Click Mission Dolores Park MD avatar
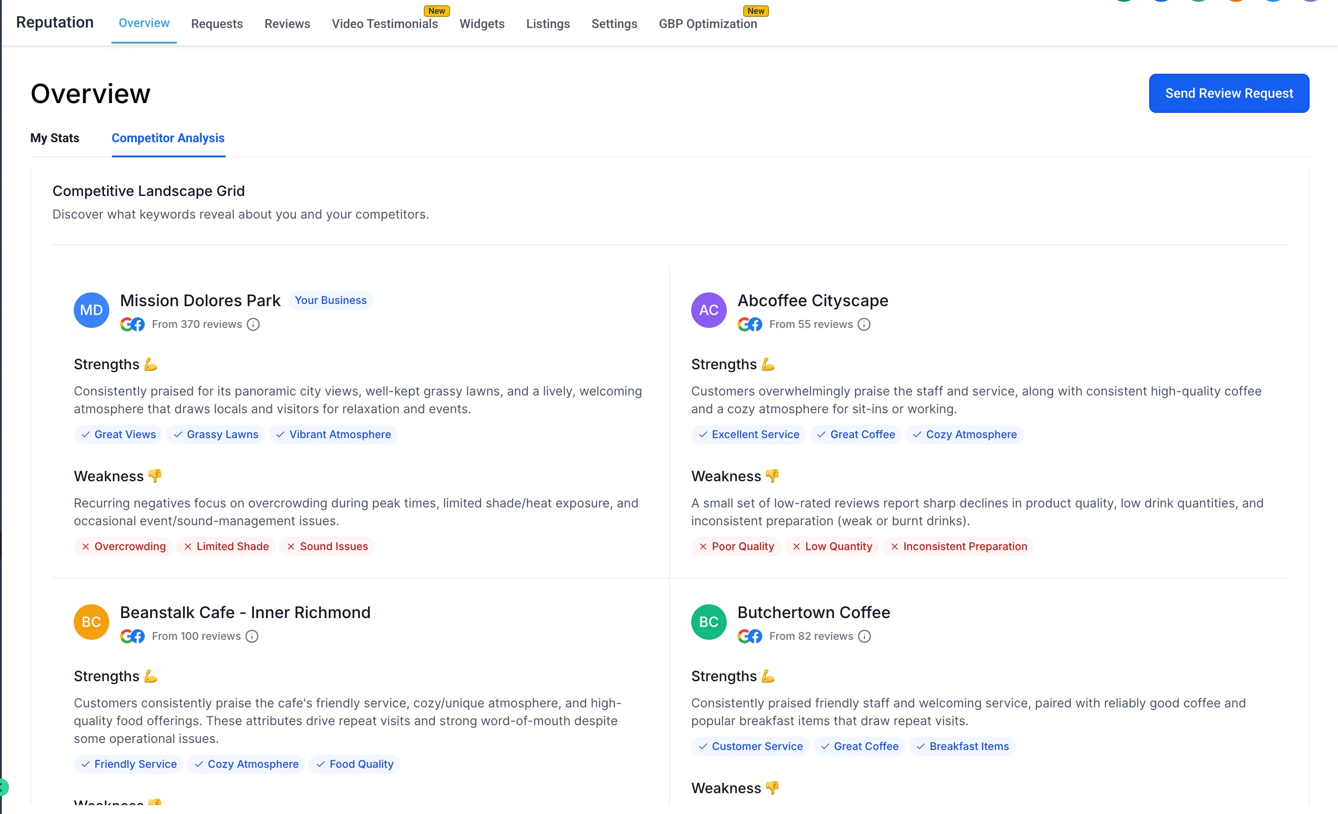Viewport: 1338px width, 814px height. pyautogui.click(x=91, y=310)
